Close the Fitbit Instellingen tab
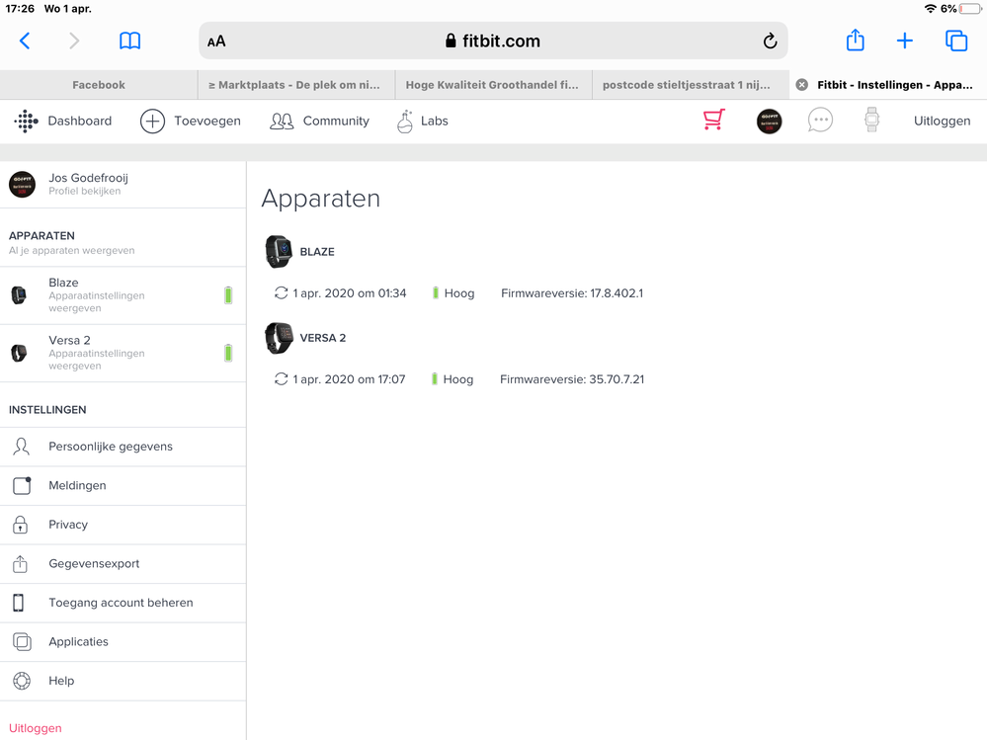The height and width of the screenshot is (740, 987). [802, 85]
